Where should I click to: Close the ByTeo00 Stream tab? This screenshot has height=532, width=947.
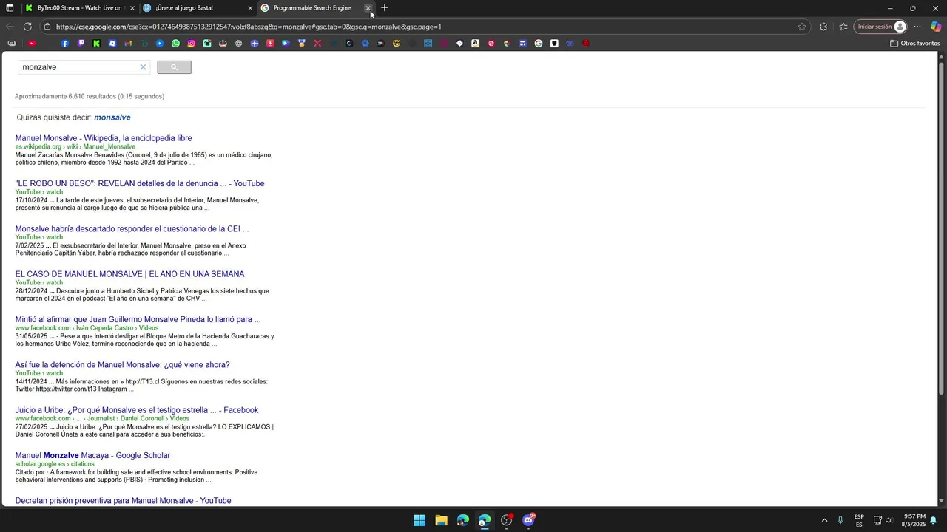(132, 8)
